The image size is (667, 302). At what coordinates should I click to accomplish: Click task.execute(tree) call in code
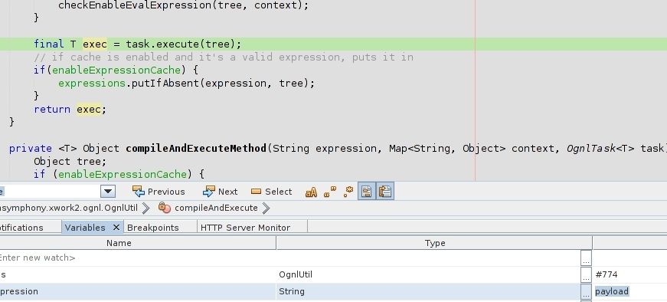click(x=181, y=44)
